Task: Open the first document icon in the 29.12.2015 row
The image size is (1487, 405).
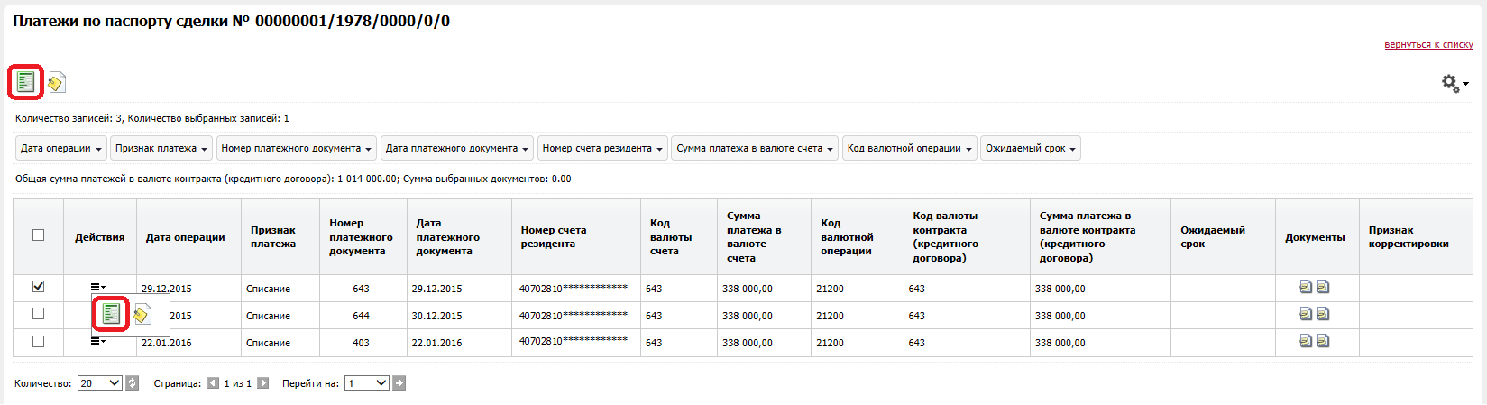Action: click(x=1305, y=287)
